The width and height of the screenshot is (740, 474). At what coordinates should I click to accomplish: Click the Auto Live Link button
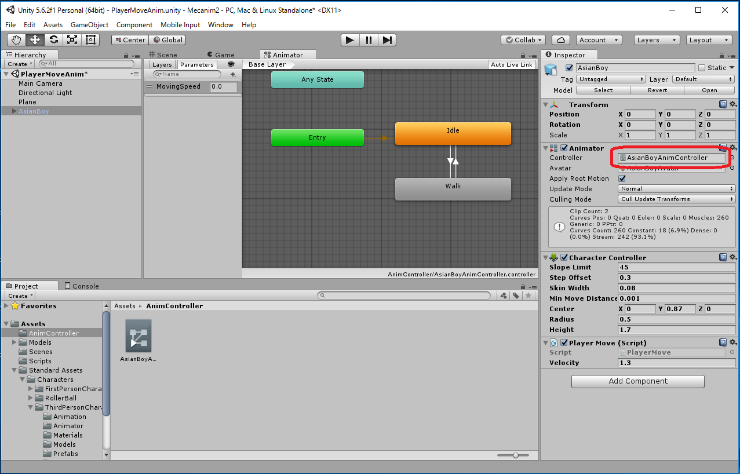[511, 65]
